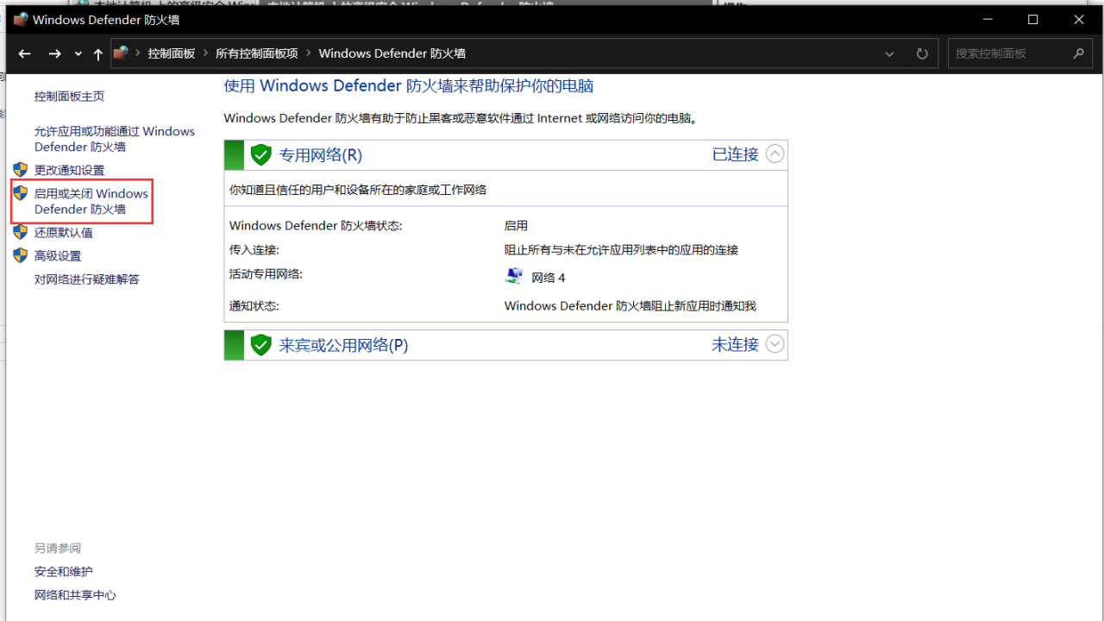Click shield icon beside 更改通知设置
The height and width of the screenshot is (621, 1104).
tap(21, 169)
